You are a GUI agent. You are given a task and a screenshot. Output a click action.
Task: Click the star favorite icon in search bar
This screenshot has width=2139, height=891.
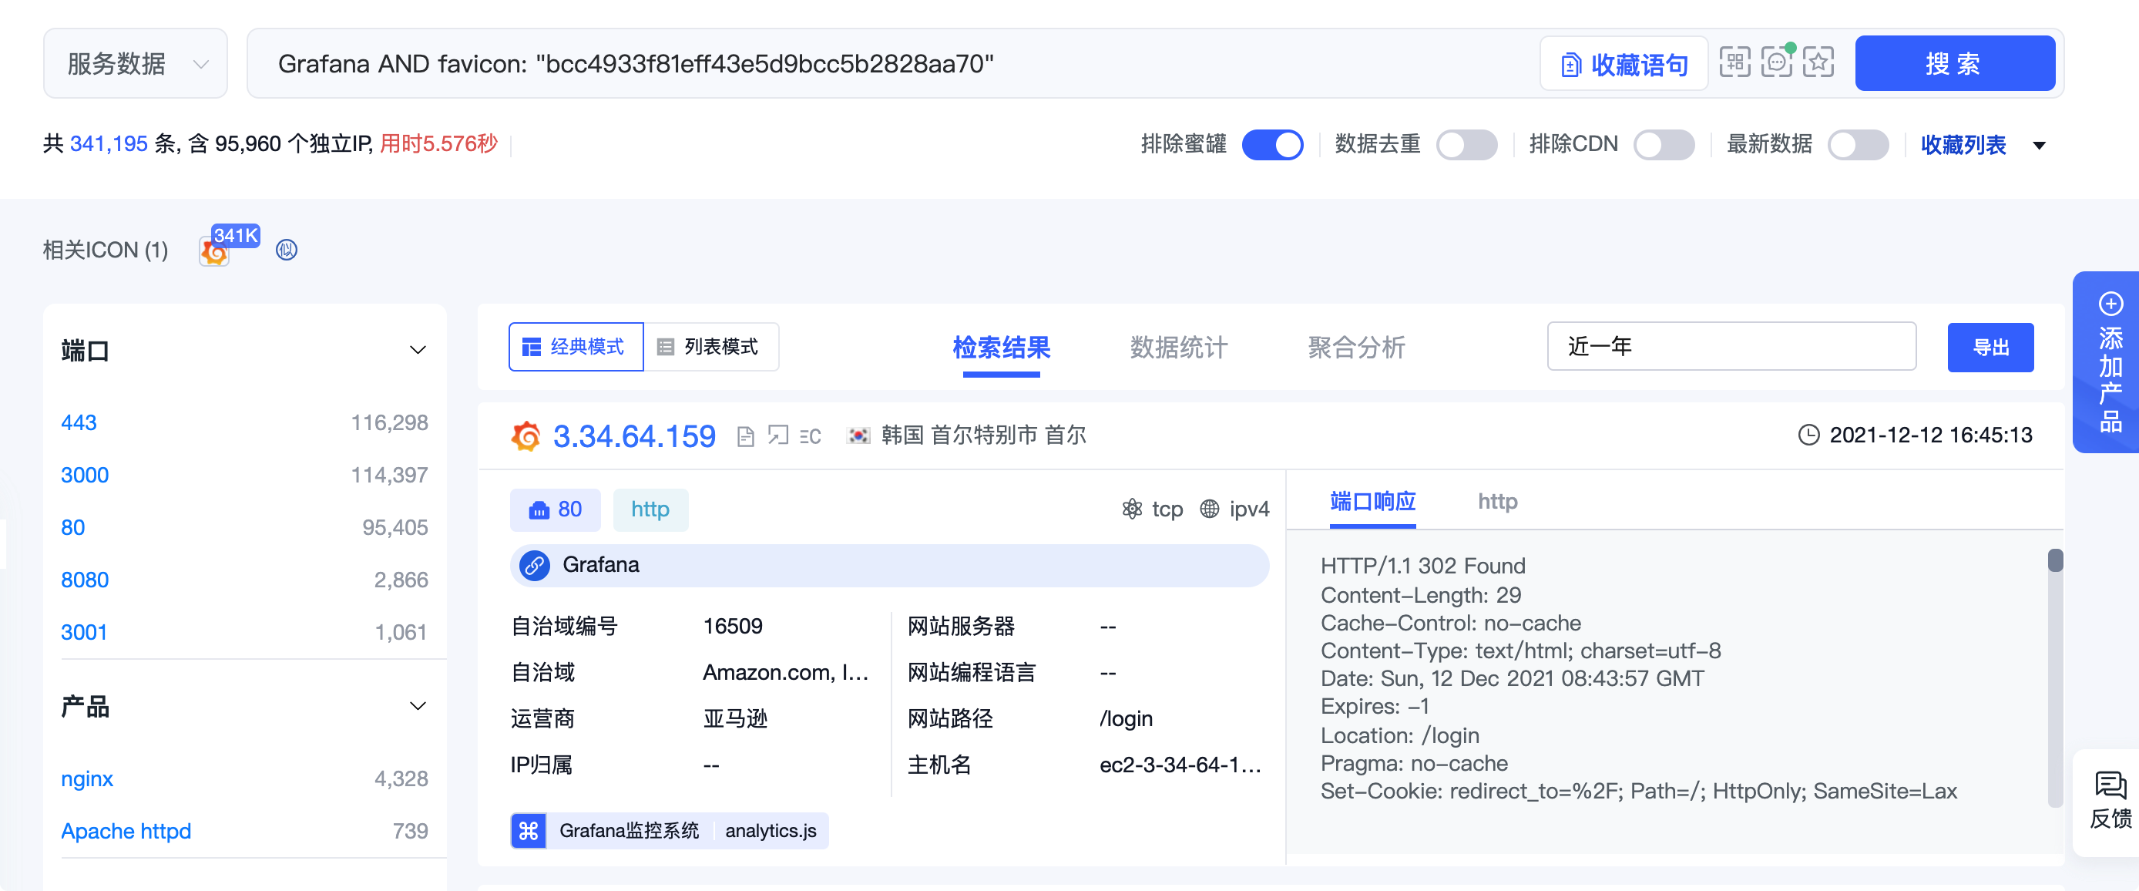pyautogui.click(x=1818, y=63)
